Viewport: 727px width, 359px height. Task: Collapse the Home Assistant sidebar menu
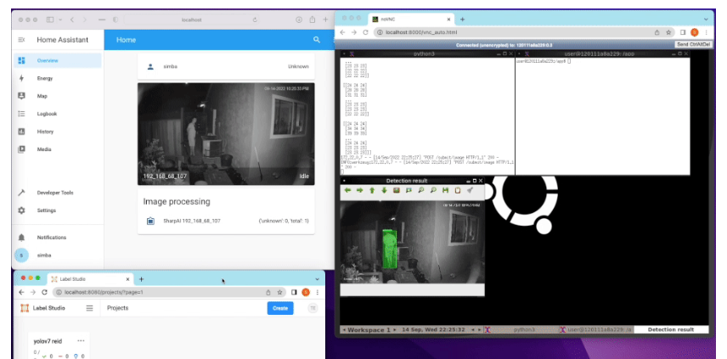[x=21, y=40]
